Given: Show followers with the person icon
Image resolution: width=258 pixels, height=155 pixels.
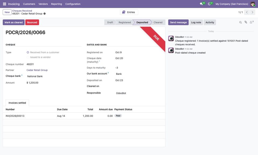Looking at the screenshot, I should click(251, 22).
